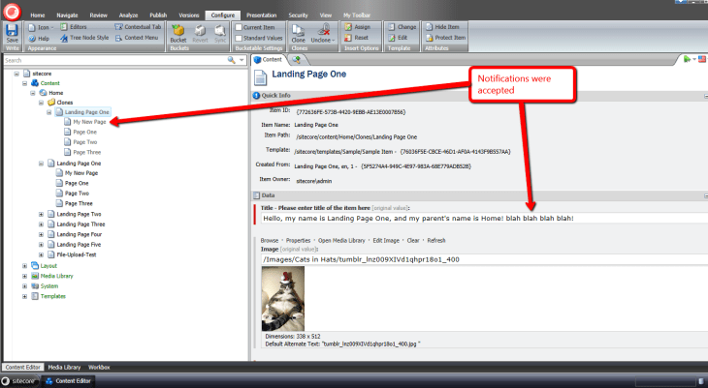Image resolution: width=708 pixels, height=388 pixels.
Task: Click the Open Media Library link
Action: [x=339, y=240]
